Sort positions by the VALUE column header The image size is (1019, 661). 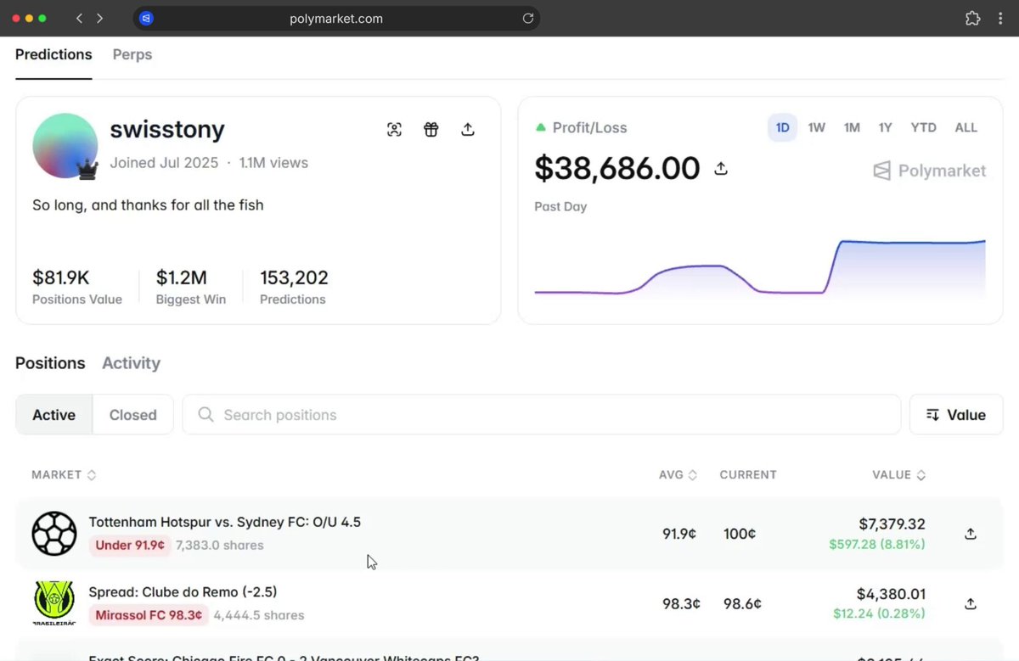(898, 475)
